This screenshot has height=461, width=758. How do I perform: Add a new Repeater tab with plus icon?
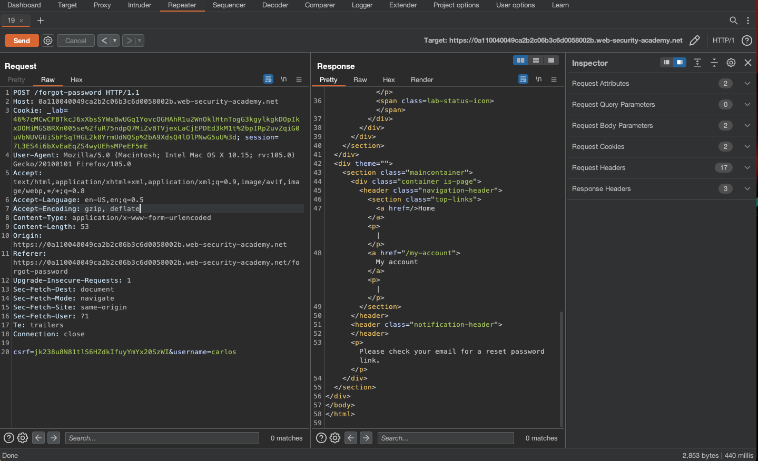pyautogui.click(x=41, y=21)
